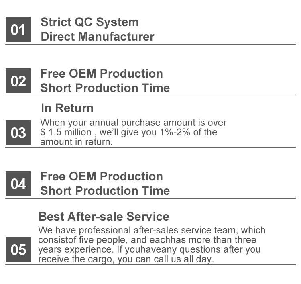
Task: Click the 02 number badge
Action: 18,81
